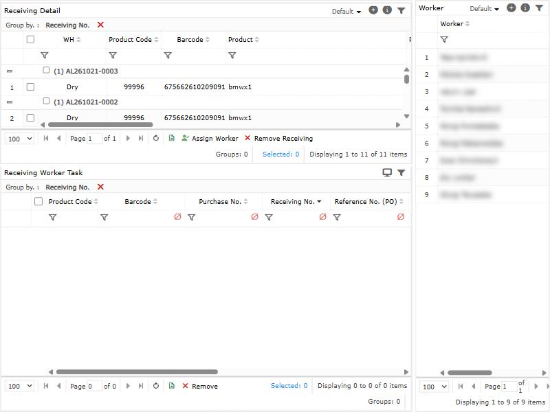Image resolution: width=550 pixels, height=412 pixels.
Task: Open Default view dropdown in Receiving Detail
Action: [x=346, y=11]
